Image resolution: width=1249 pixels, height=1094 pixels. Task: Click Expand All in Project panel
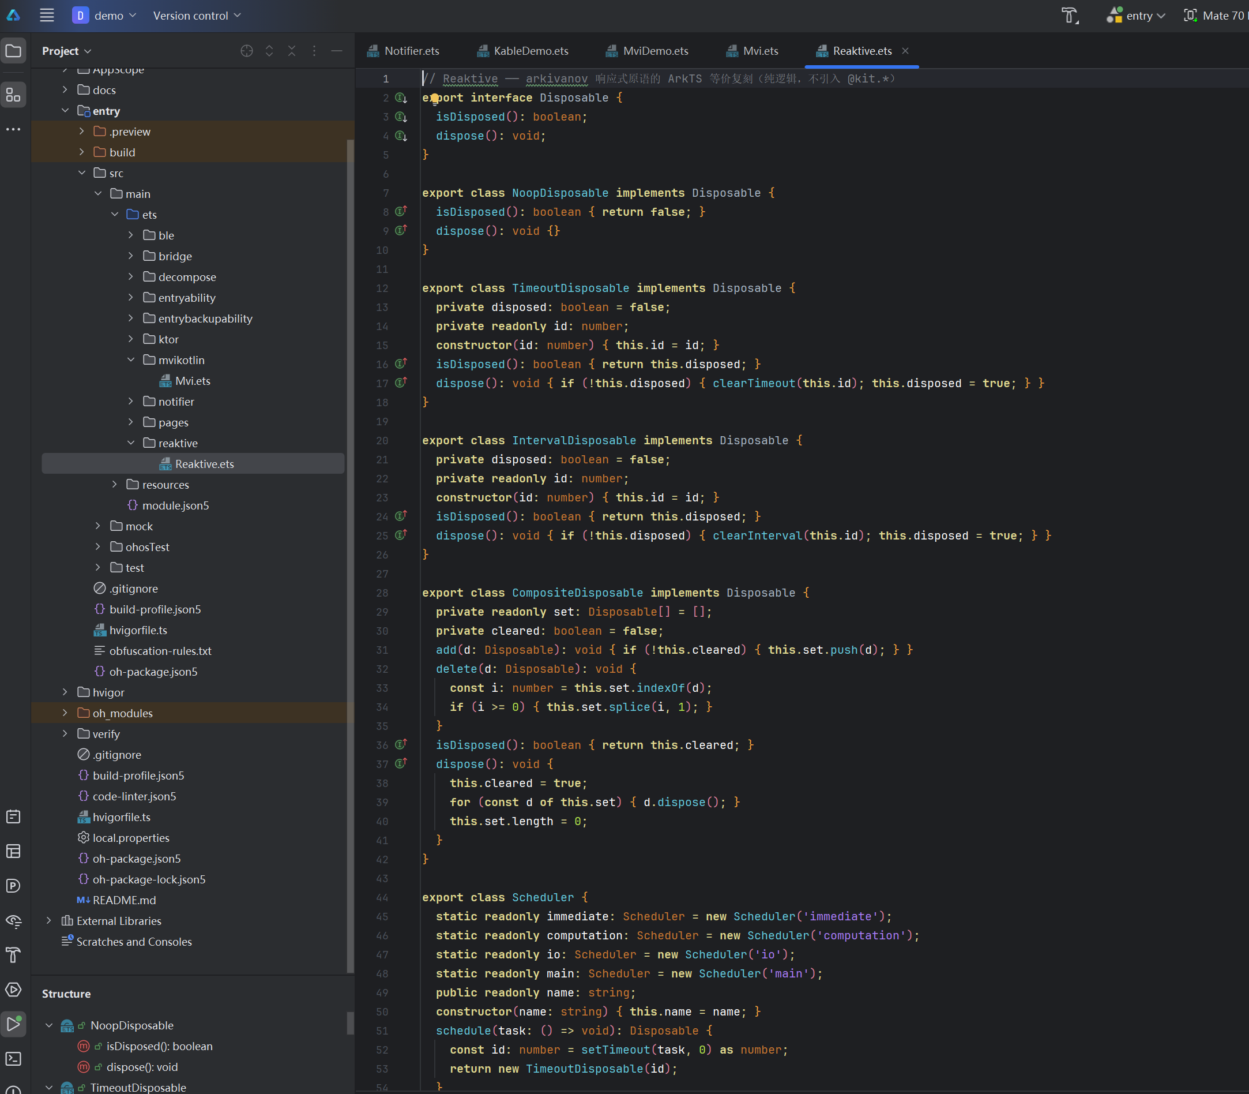(x=269, y=51)
